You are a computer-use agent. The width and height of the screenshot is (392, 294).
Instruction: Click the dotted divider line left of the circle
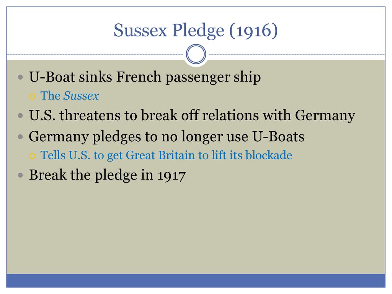click(x=95, y=55)
